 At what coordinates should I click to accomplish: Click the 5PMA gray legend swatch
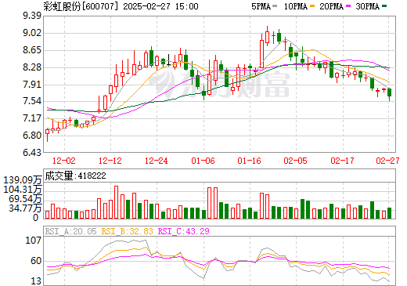(275, 6)
